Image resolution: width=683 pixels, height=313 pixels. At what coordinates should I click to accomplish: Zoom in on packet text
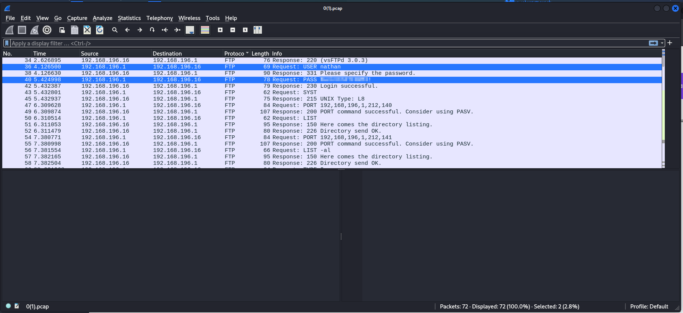click(x=220, y=30)
